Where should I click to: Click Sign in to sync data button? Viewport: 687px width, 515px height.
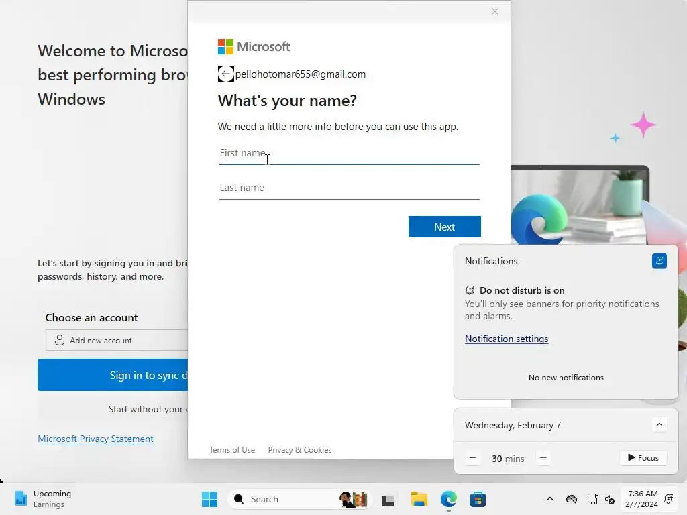[113, 375]
